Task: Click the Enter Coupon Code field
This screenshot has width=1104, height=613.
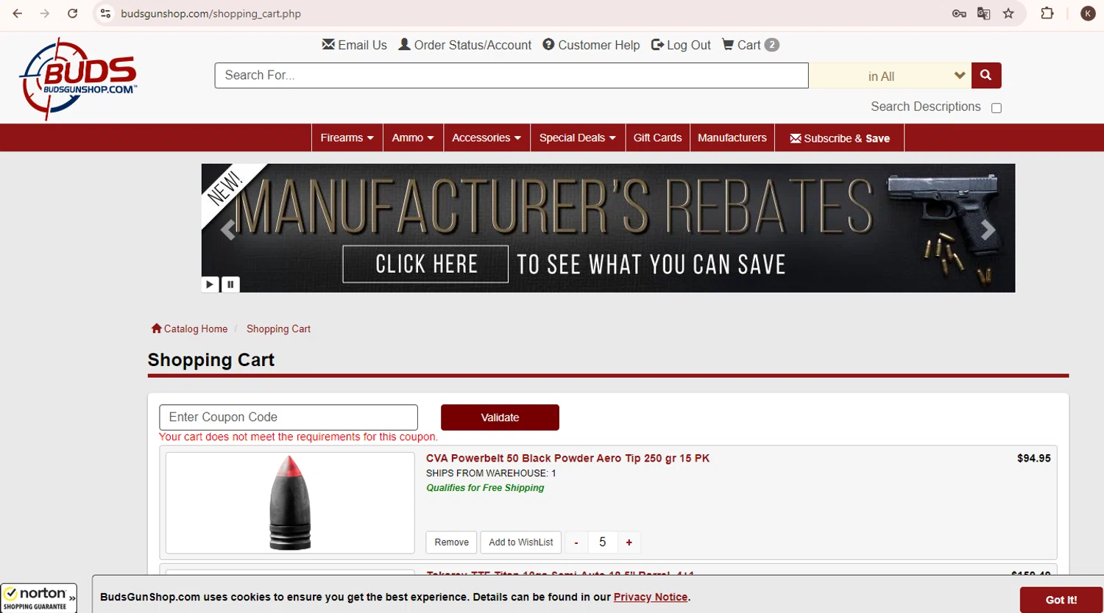Action: point(289,417)
